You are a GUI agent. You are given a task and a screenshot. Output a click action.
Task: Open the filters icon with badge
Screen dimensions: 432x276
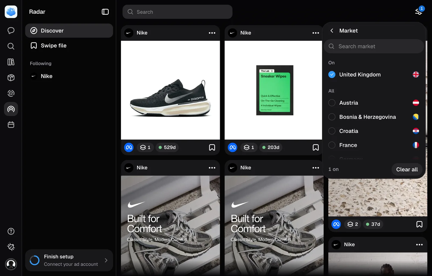418,11
